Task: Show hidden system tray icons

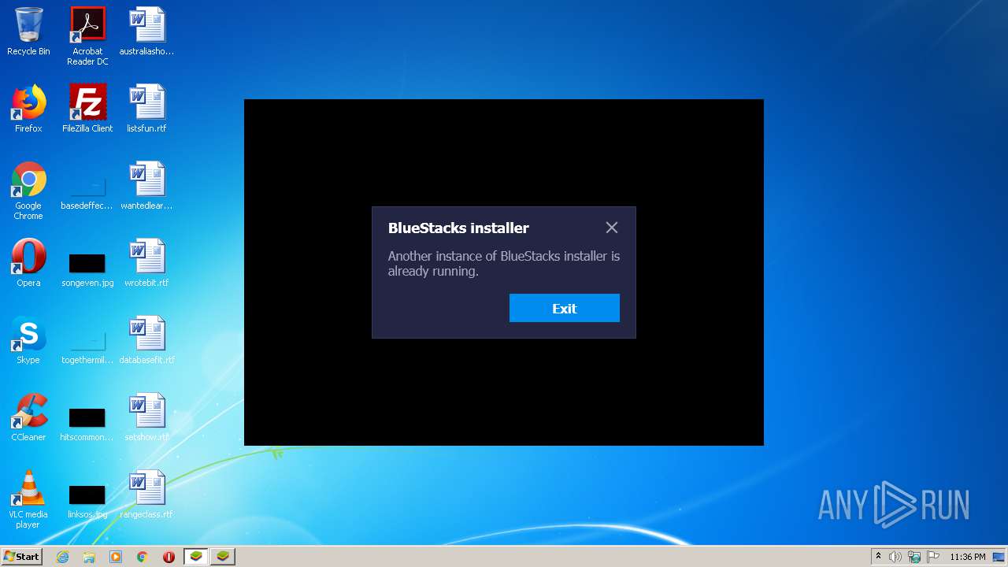Action: coord(878,557)
